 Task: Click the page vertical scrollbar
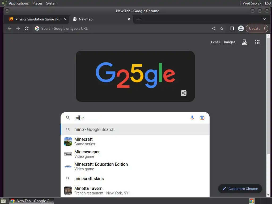268,96
